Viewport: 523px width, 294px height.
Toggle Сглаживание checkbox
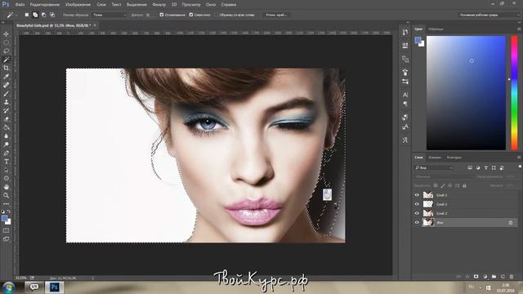(x=162, y=15)
